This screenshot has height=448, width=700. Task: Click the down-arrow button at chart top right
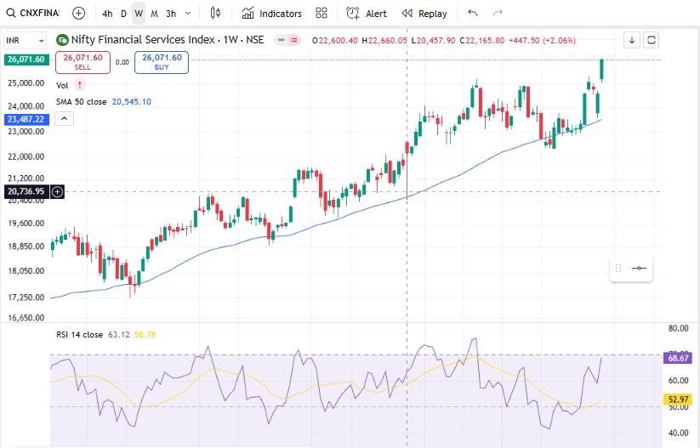pos(632,40)
